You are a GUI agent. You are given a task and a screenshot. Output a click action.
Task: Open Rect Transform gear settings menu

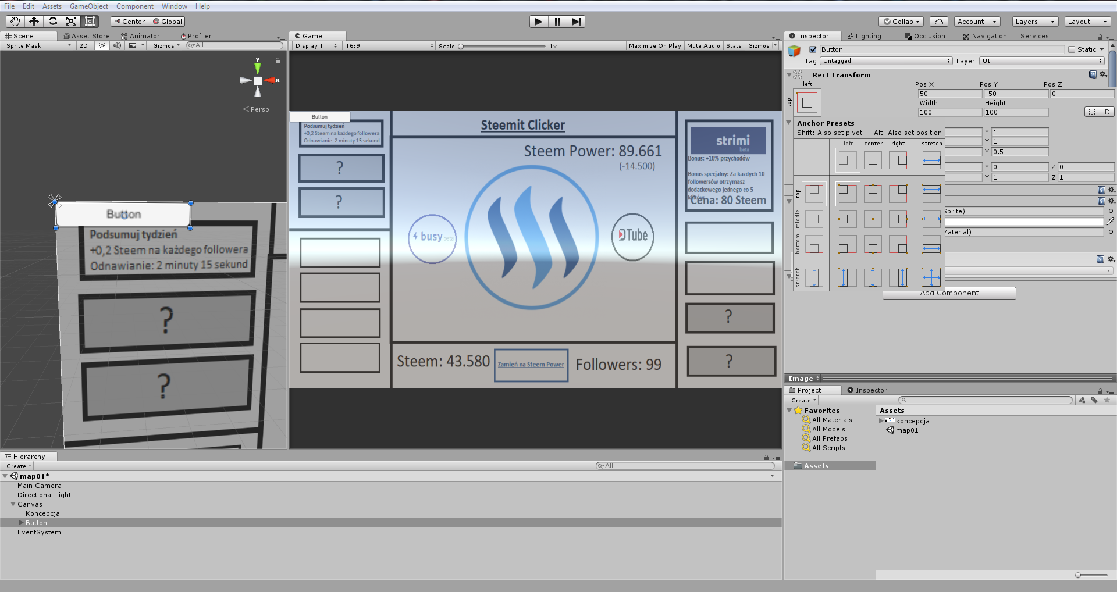click(1102, 74)
